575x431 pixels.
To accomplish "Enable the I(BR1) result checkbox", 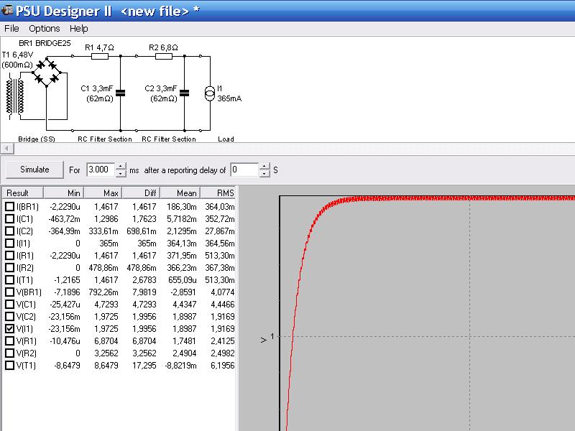I will (9, 207).
